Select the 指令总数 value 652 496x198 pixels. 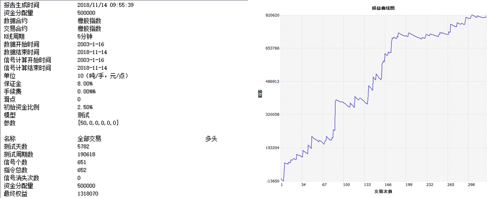(x=82, y=170)
